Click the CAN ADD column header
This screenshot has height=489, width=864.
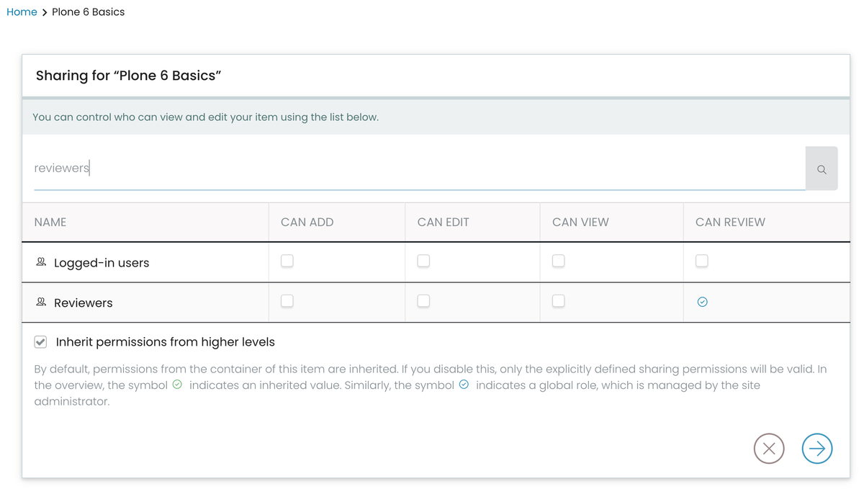pyautogui.click(x=307, y=223)
